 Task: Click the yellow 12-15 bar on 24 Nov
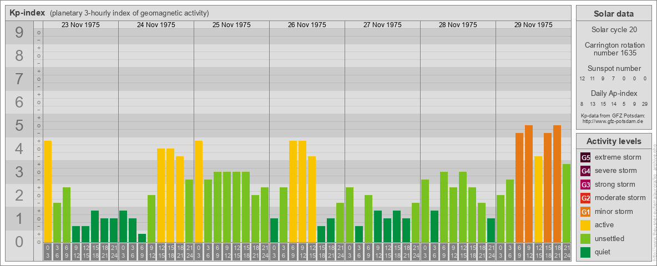[160, 195]
